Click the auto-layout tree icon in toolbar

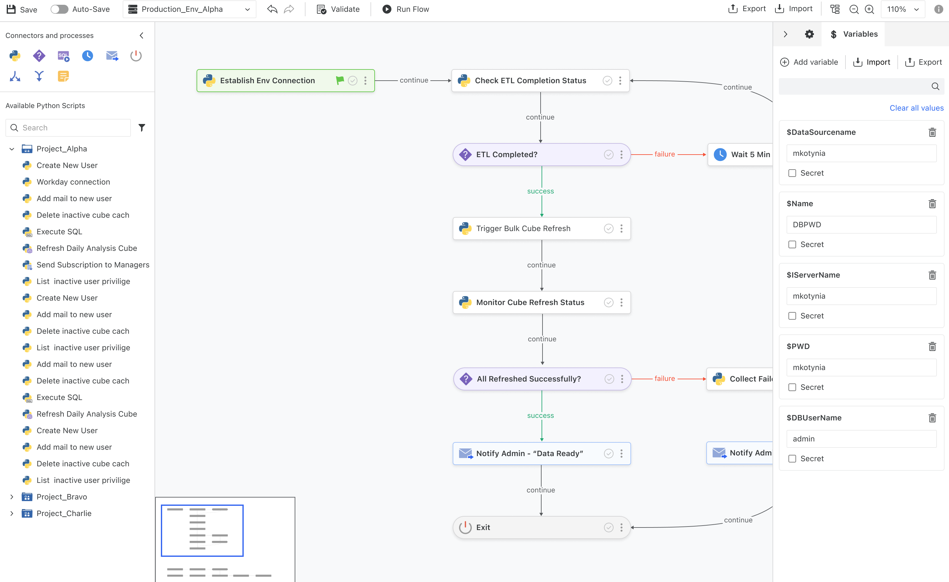point(835,9)
